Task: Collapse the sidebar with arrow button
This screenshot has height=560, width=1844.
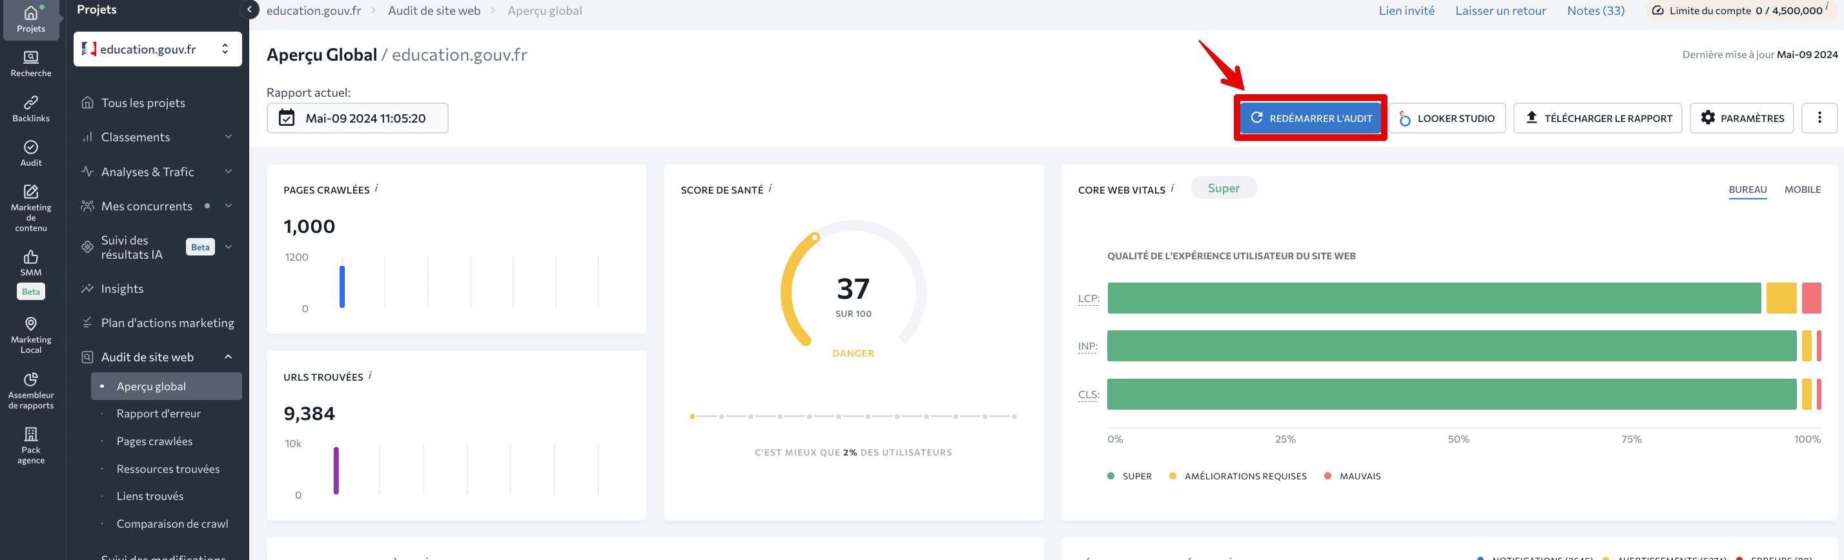Action: click(249, 9)
